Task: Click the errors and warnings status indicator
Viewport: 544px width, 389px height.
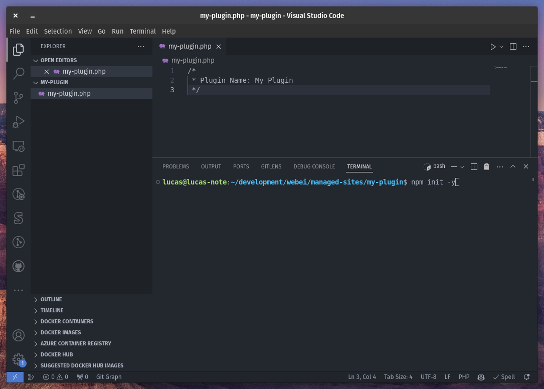Action: point(56,377)
